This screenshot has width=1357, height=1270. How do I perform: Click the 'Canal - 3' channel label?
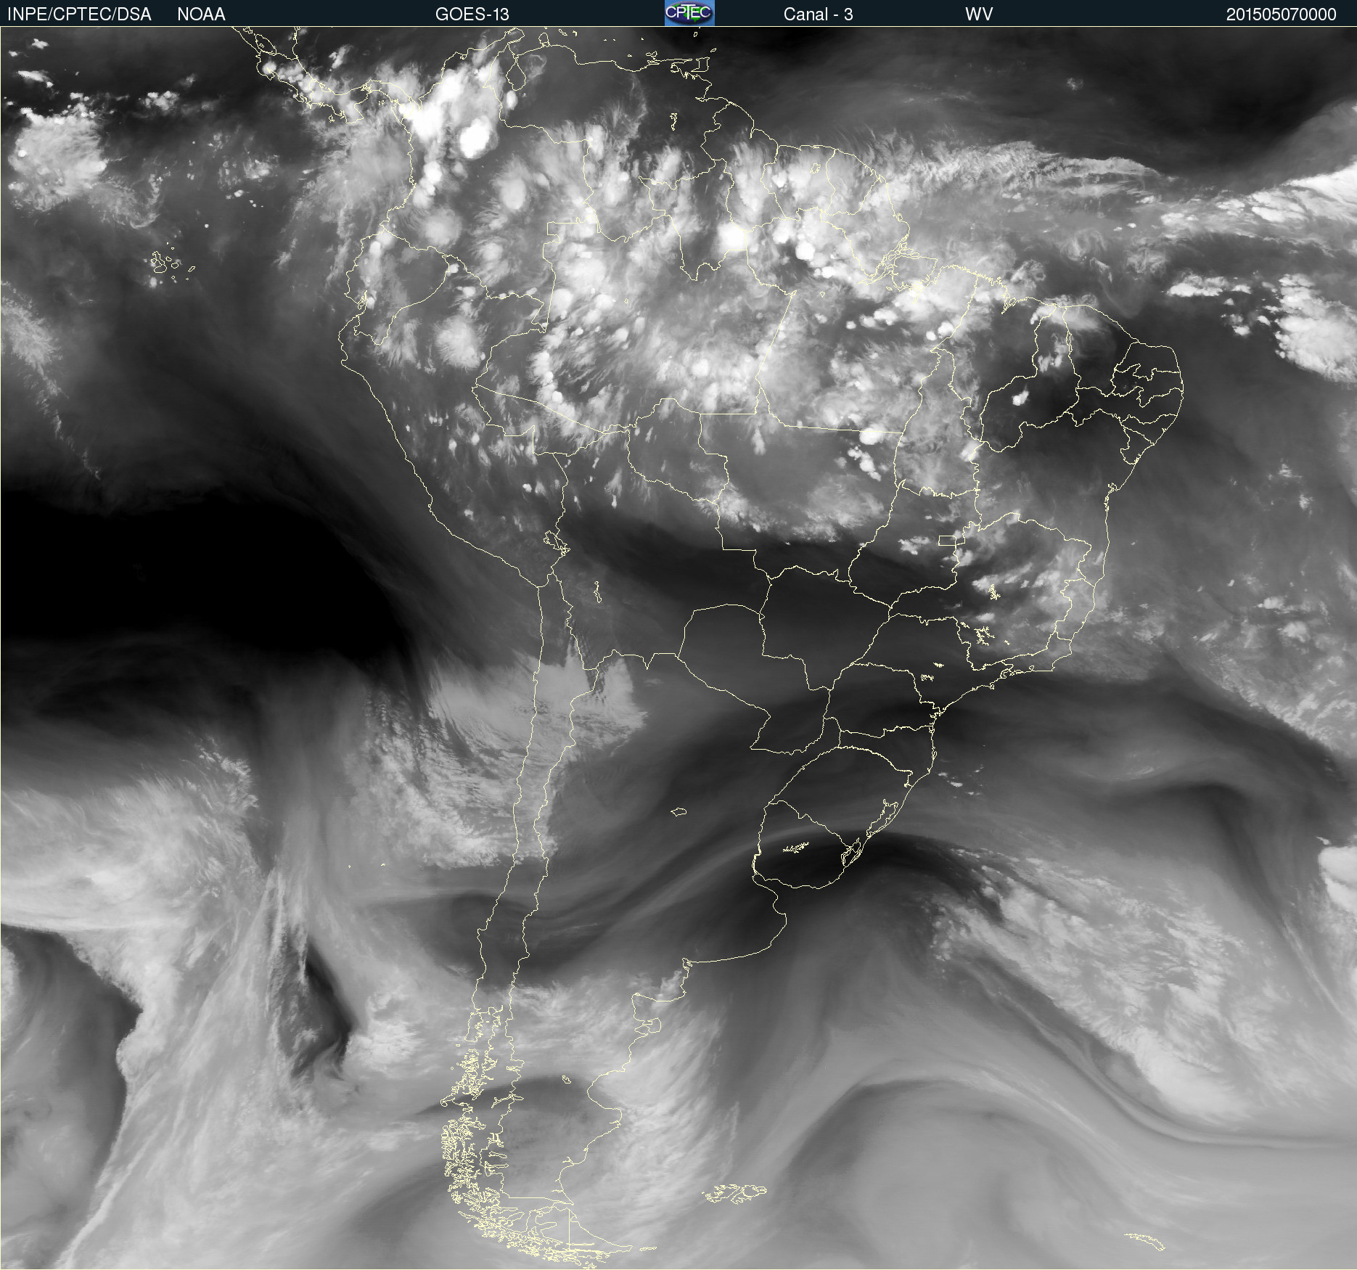coord(818,15)
